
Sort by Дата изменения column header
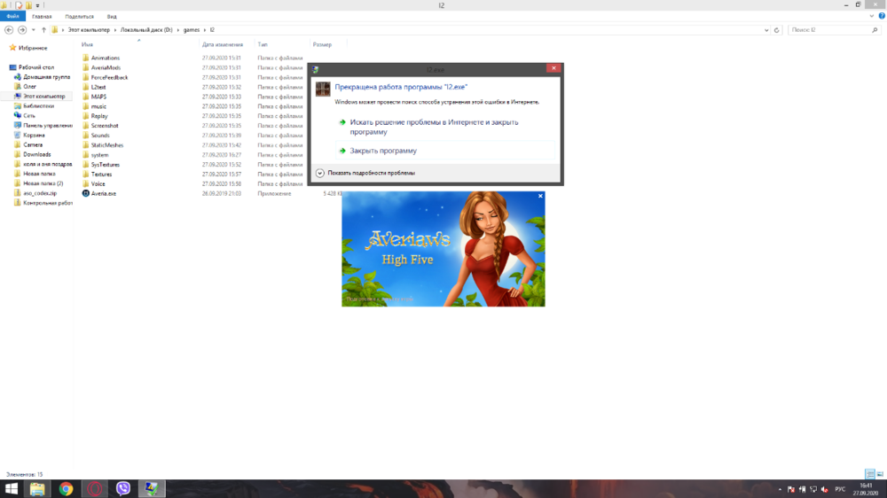223,43
